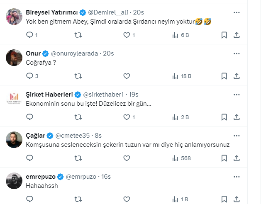261x204 pixels.
Task: Open more options on emrepuzo's tweet
Action: click(x=237, y=177)
